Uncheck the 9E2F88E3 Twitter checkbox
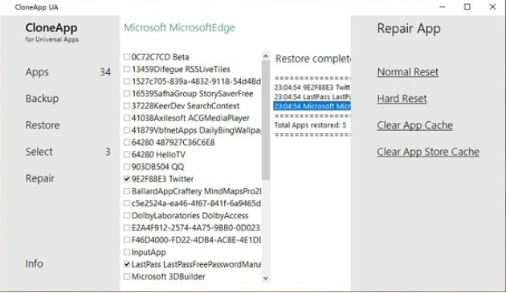This screenshot has height=293, width=506. 127,179
